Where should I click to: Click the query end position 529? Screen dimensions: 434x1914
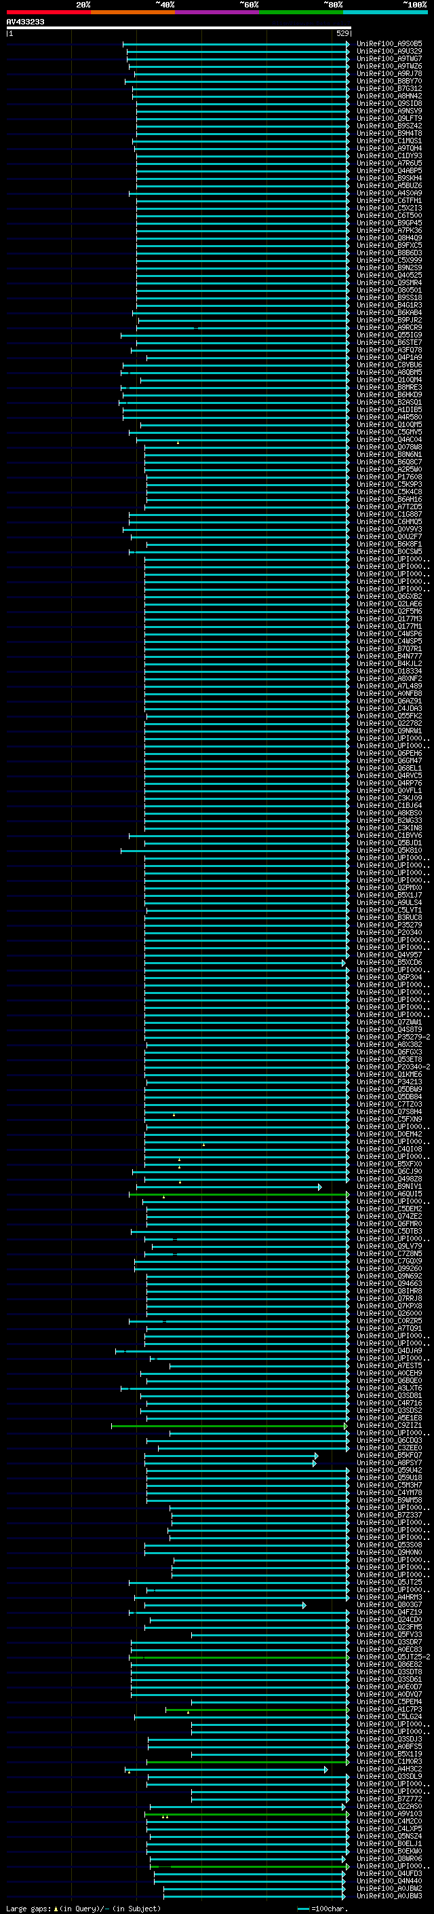click(x=342, y=33)
